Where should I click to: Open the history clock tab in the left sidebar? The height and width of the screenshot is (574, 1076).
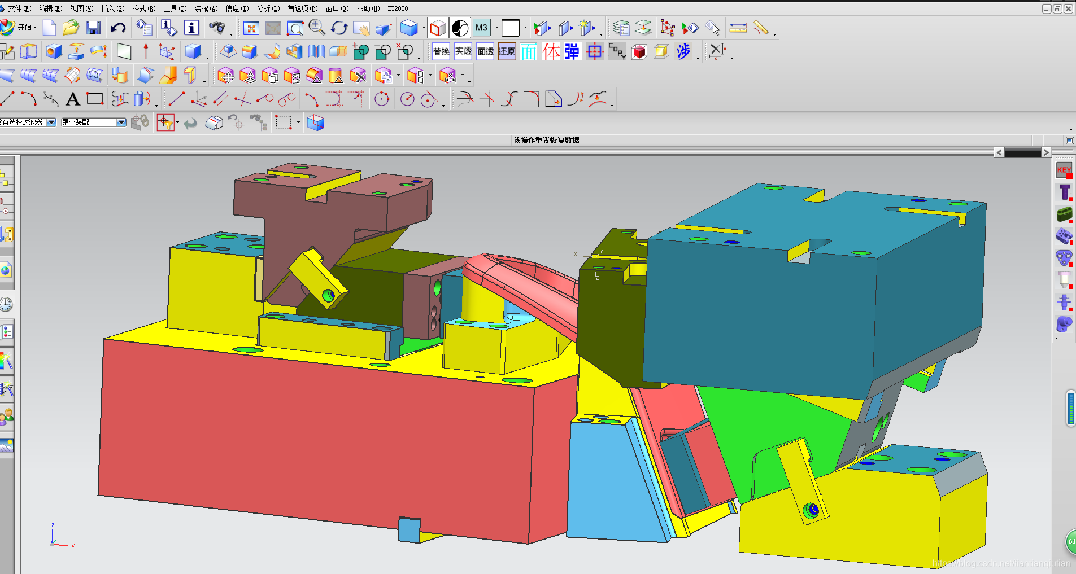coord(6,305)
